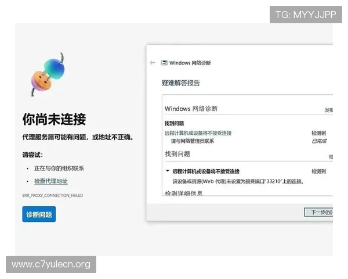Image resolution: width=348 pixels, height=279 pixels.
Task: Click the 下一步(N) button
Action: (x=318, y=212)
